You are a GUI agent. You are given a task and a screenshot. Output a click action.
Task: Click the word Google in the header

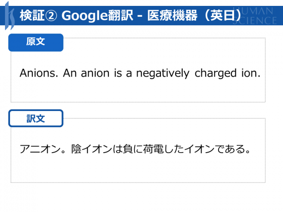point(84,16)
